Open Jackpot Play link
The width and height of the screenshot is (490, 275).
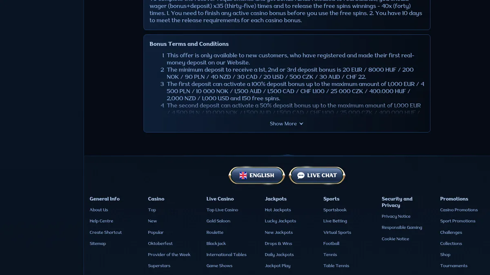[278, 266]
